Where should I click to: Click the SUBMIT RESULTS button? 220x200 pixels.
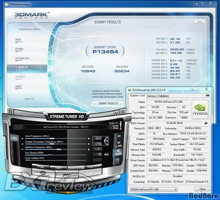108,103
